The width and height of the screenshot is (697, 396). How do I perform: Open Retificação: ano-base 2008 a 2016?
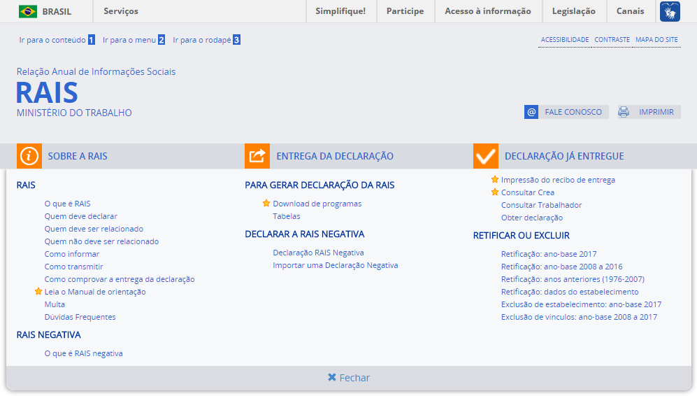562,267
